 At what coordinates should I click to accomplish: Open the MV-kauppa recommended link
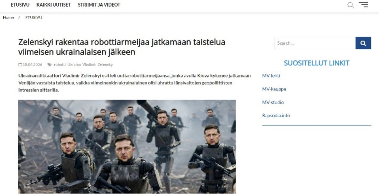(x=274, y=89)
